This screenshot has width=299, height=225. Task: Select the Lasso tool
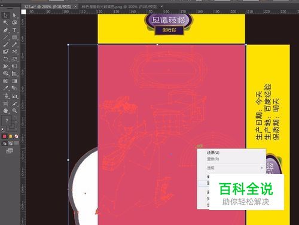tap(14, 23)
